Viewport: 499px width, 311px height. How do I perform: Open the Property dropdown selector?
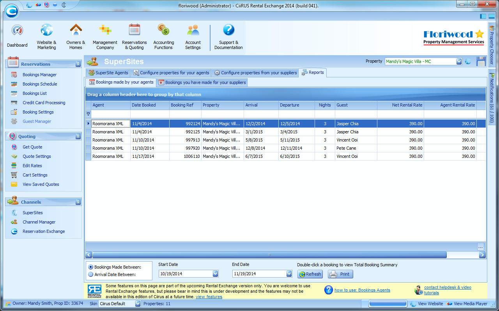459,61
